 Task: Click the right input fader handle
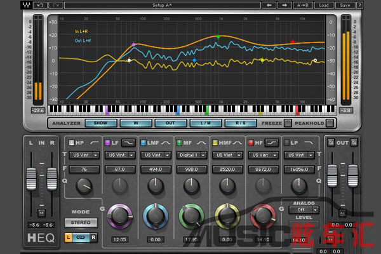click(x=52, y=179)
